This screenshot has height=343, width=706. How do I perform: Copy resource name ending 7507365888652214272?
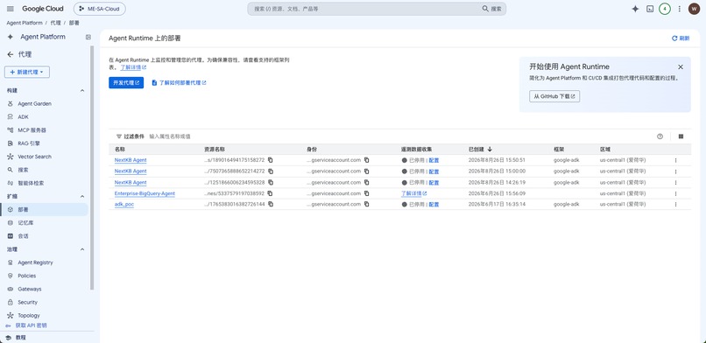[x=270, y=171]
